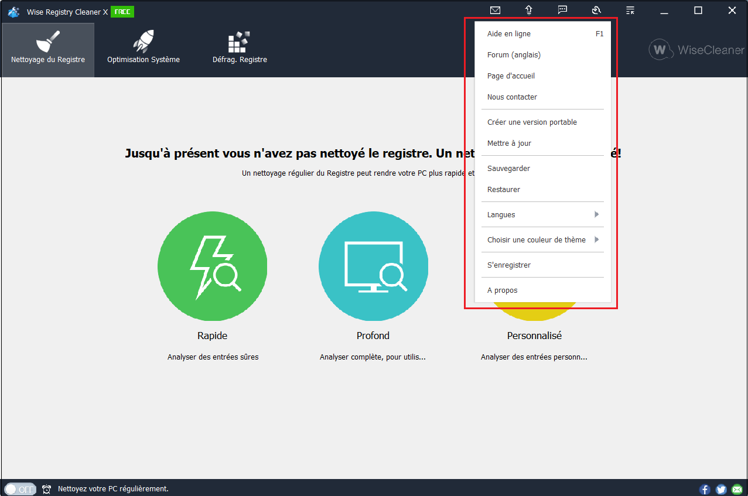Toggle the OFF schedule switch
Viewport: 748px width, 496px height.
[x=21, y=489]
